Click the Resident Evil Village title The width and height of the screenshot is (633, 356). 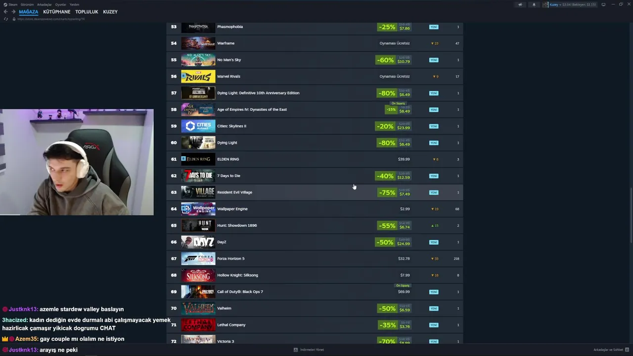point(234,192)
